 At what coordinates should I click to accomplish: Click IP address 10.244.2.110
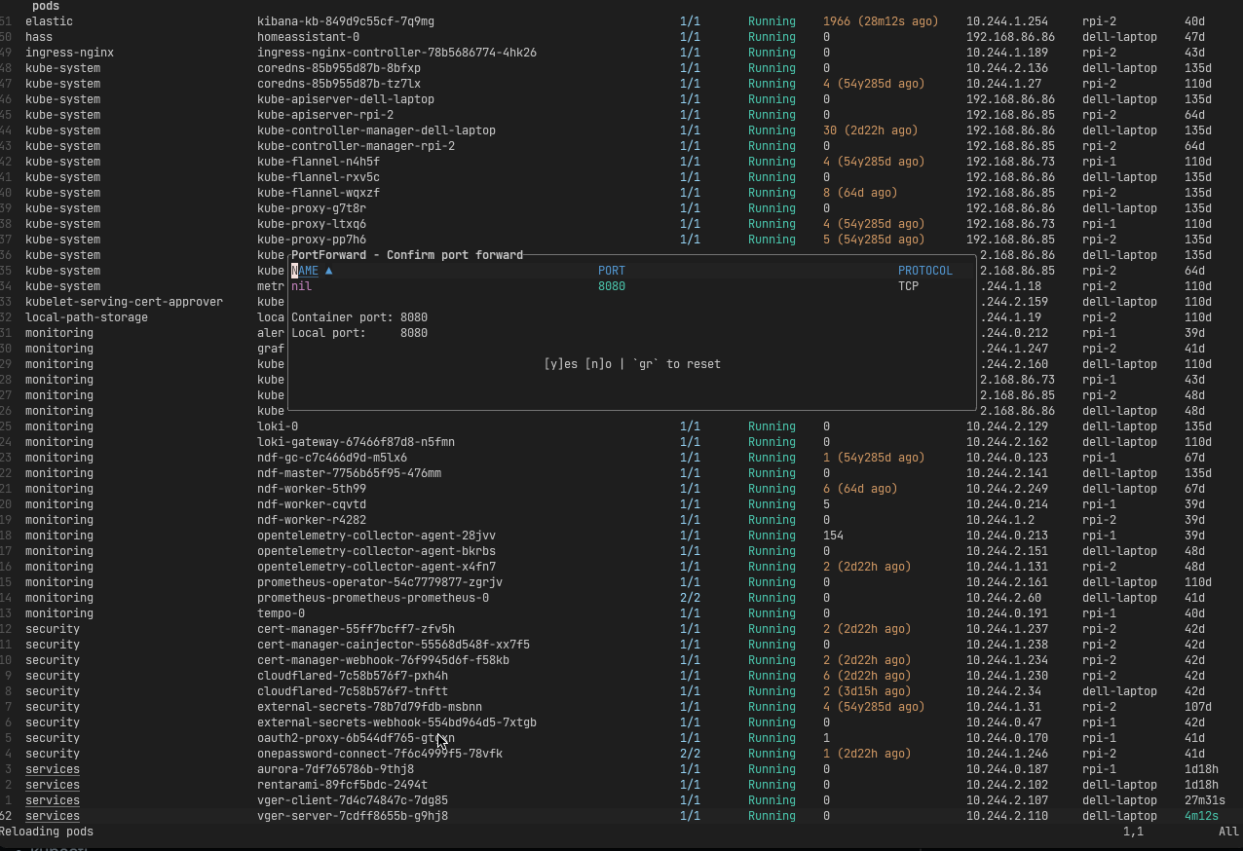[1007, 816]
